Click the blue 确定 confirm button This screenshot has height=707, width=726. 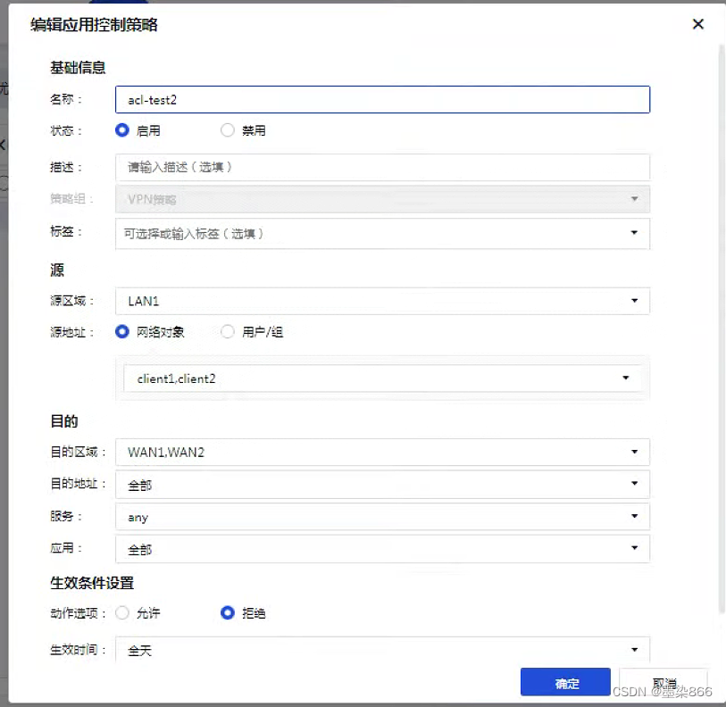pyautogui.click(x=565, y=682)
